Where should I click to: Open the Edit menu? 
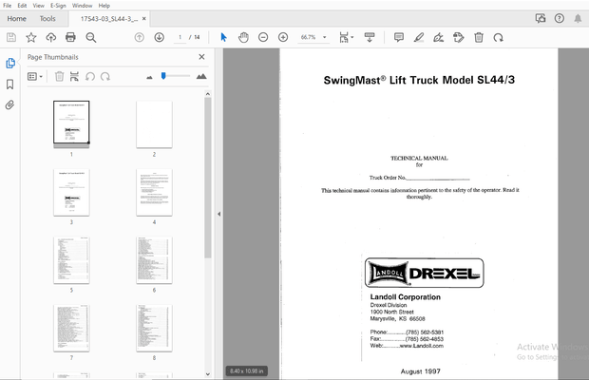(x=22, y=6)
